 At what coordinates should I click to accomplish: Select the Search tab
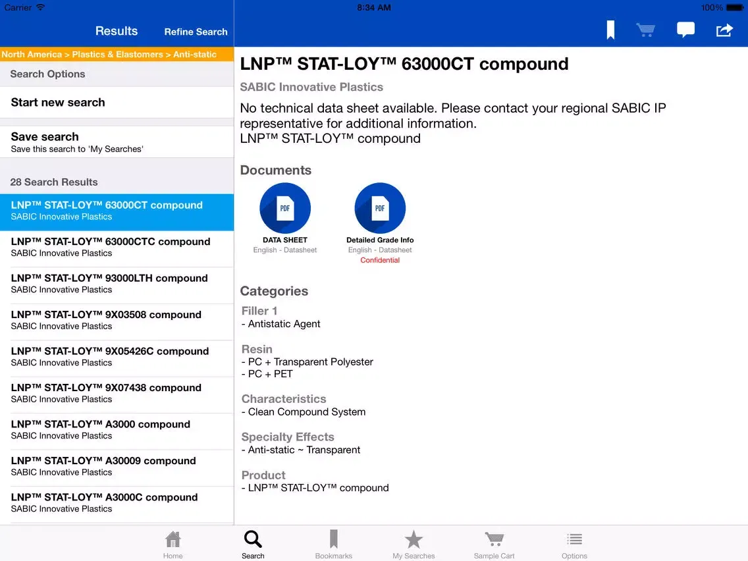click(x=253, y=545)
